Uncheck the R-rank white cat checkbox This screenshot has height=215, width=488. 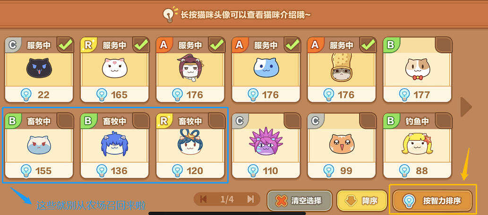(141, 45)
